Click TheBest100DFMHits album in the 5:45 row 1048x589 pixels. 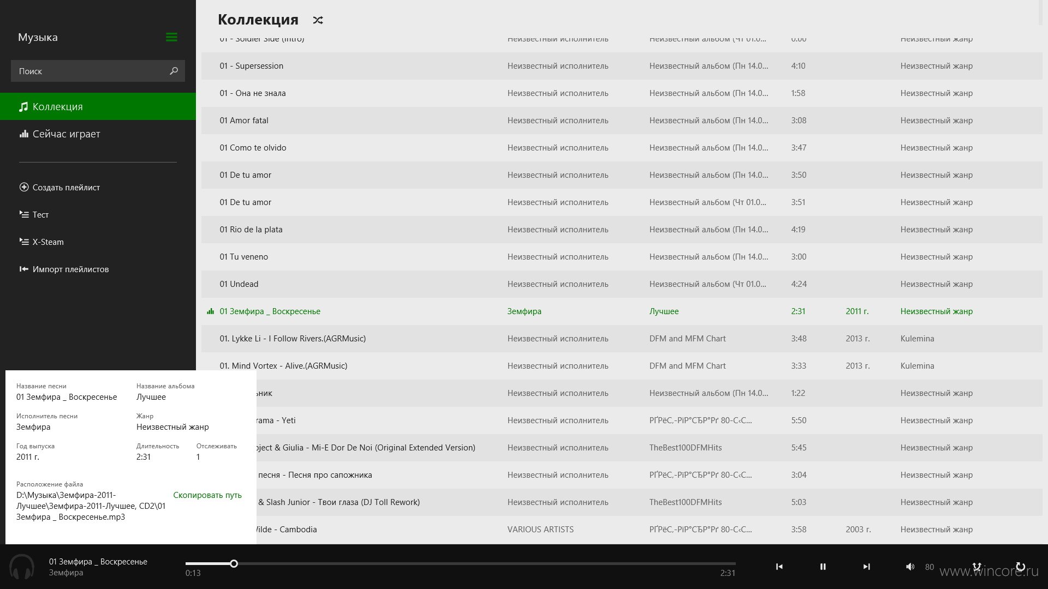point(686,448)
